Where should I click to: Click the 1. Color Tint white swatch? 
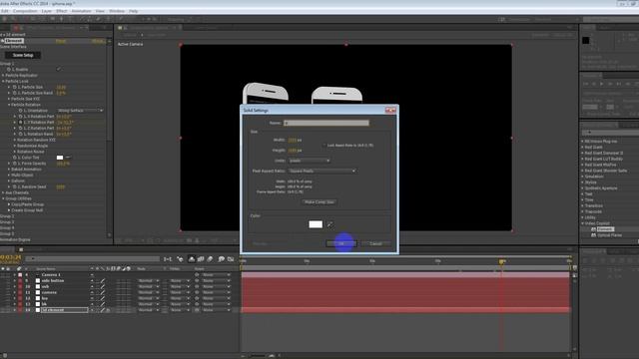(x=60, y=158)
